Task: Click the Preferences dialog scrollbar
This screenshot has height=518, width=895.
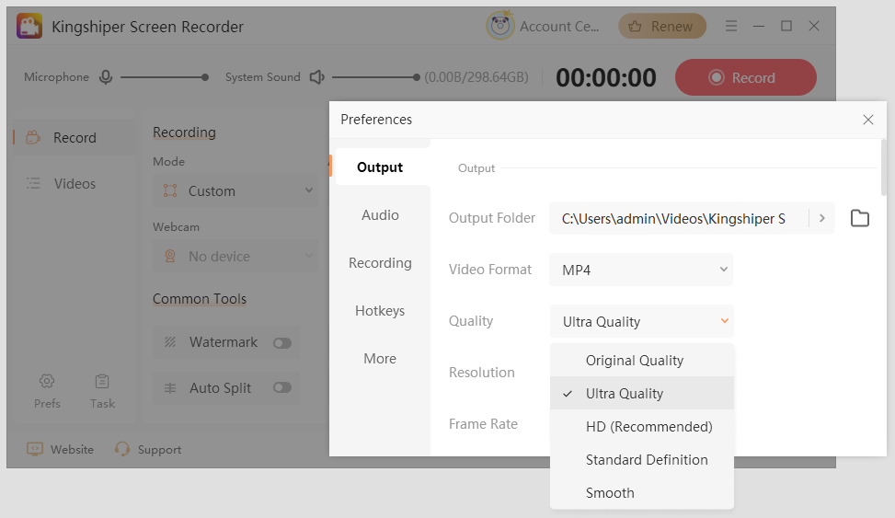Action: point(884,167)
